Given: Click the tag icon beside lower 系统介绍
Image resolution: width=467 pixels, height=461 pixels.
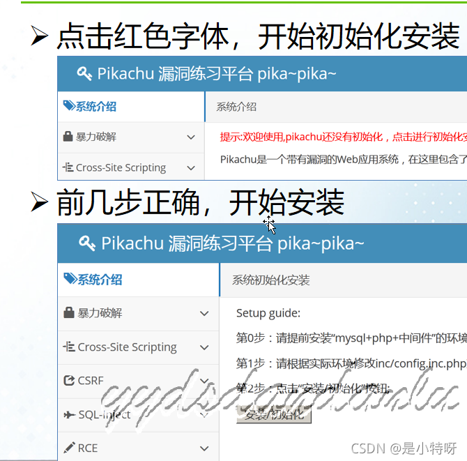Looking at the screenshot, I should pos(70,279).
